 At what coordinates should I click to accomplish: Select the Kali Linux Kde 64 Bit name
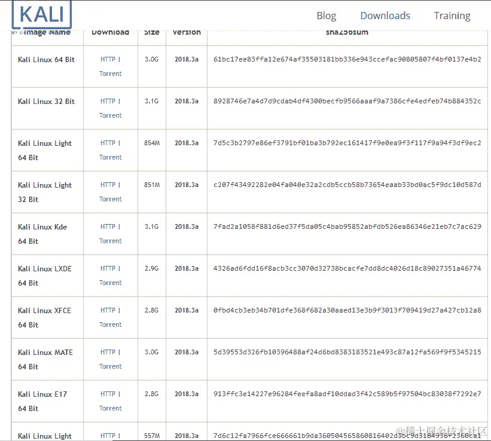pos(42,234)
